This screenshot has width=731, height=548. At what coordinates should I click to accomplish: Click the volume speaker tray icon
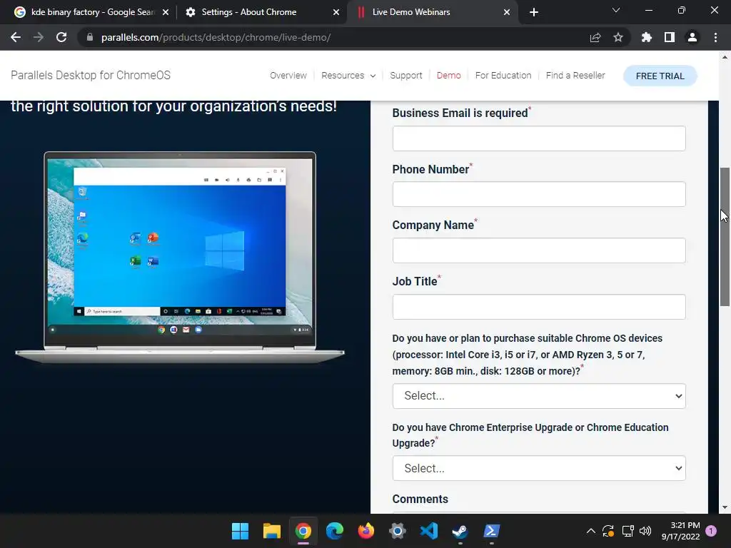coord(645,531)
